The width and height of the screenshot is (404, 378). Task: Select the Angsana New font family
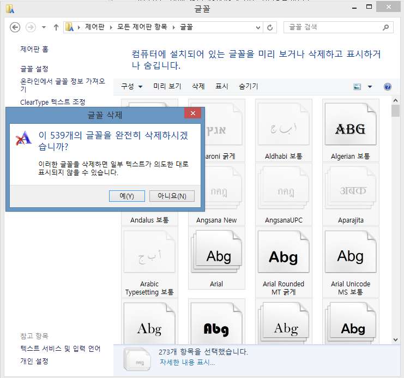(x=216, y=195)
